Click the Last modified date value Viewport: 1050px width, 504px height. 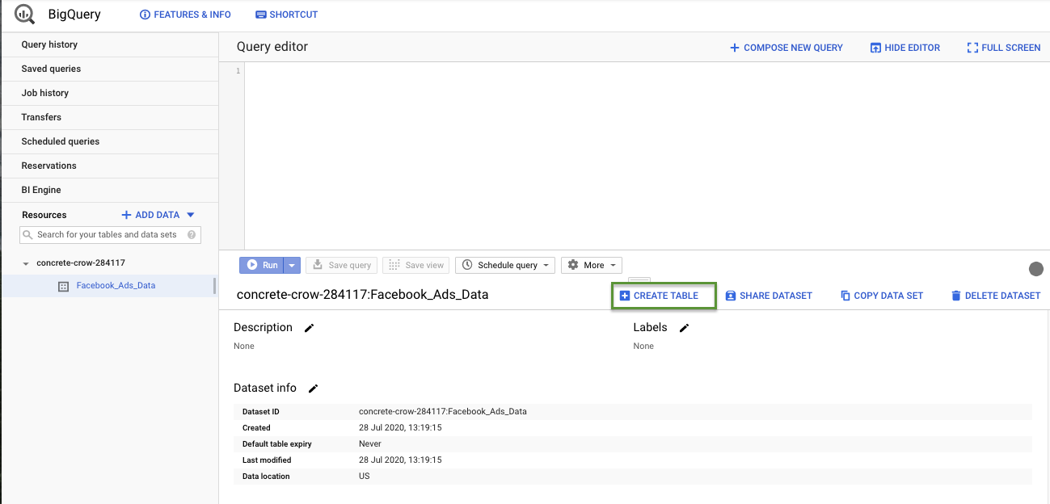(400, 460)
